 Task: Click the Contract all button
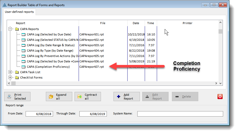pos(88,97)
